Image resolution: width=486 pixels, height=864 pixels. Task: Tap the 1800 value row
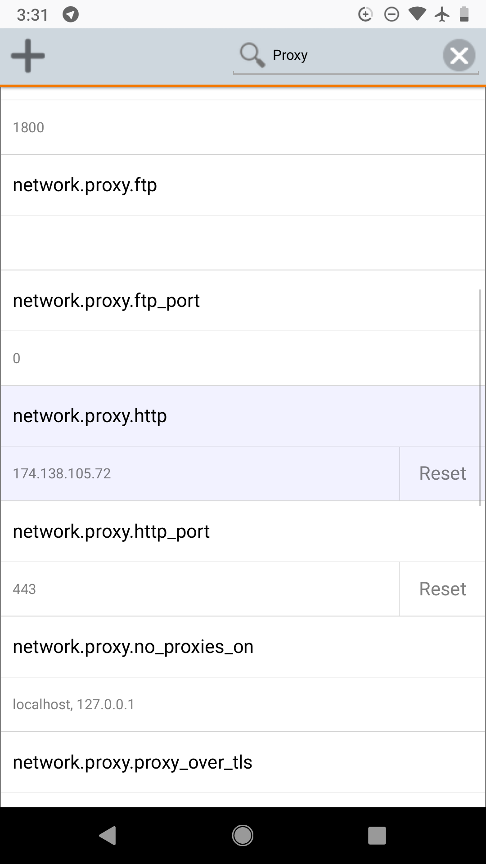pos(29,127)
